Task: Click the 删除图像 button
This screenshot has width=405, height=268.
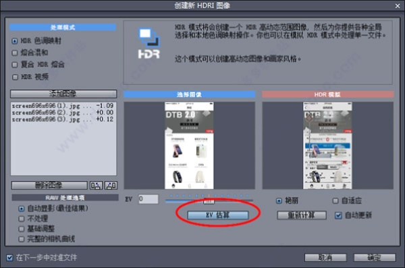Action: click(49, 185)
